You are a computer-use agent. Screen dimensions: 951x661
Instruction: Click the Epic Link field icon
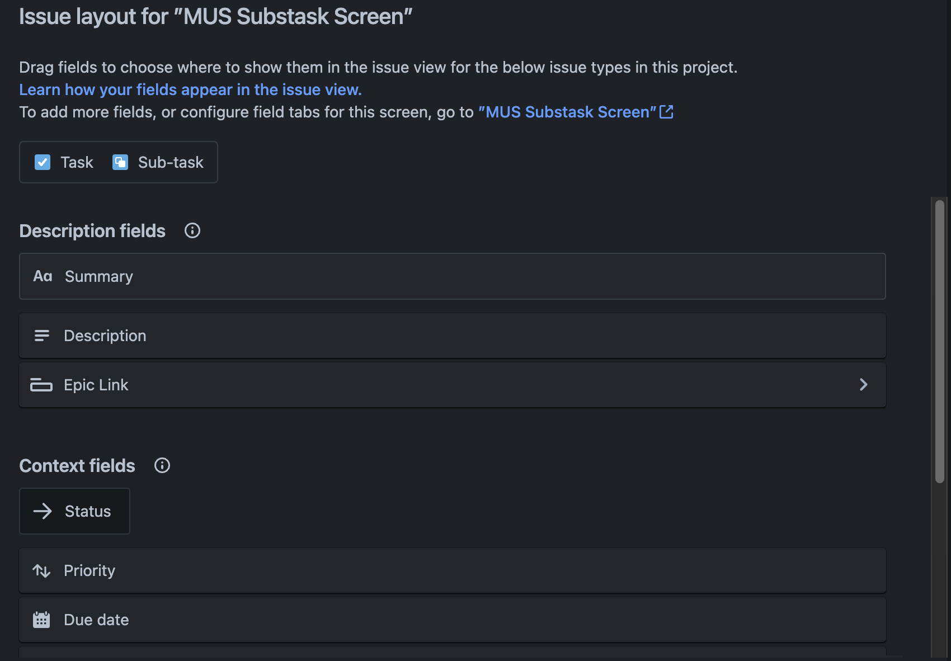41,385
